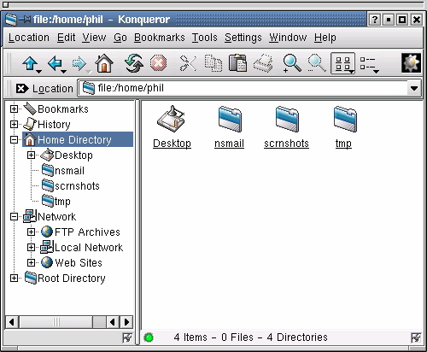The height and width of the screenshot is (352, 427).
Task: Select nsmail in the sidebar tree
Action: (69, 171)
